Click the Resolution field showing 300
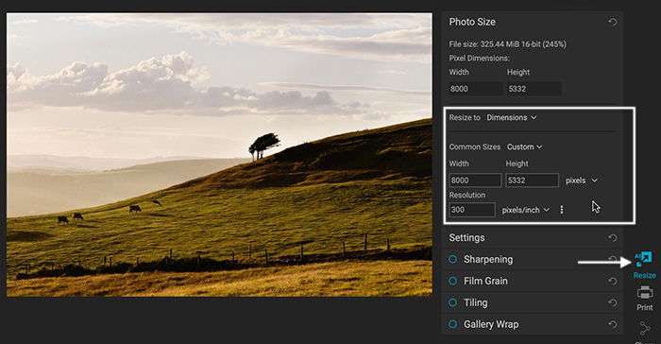The height and width of the screenshot is (344, 661). coord(472,210)
